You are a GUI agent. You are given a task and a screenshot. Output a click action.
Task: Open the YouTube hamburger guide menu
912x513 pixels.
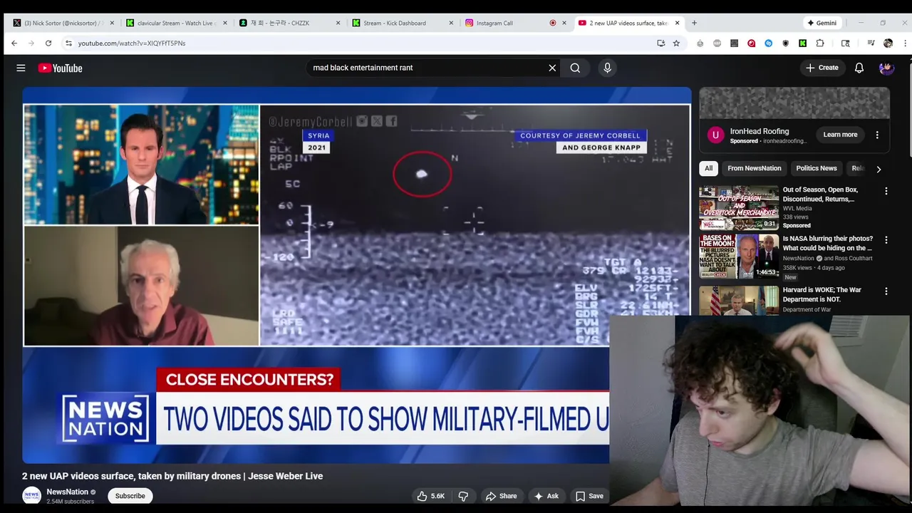21,68
